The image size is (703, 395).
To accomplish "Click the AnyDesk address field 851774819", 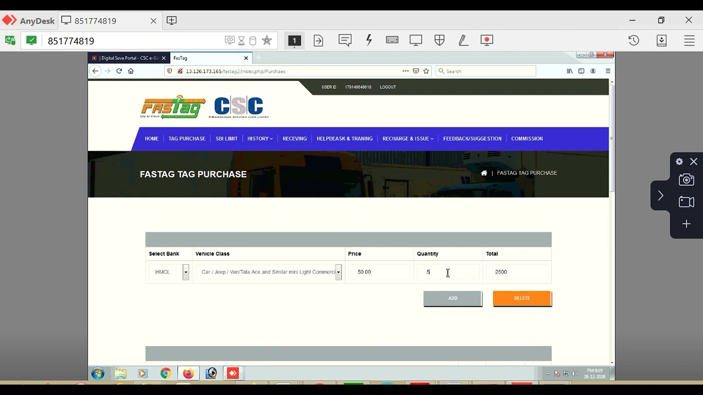I will click(132, 41).
